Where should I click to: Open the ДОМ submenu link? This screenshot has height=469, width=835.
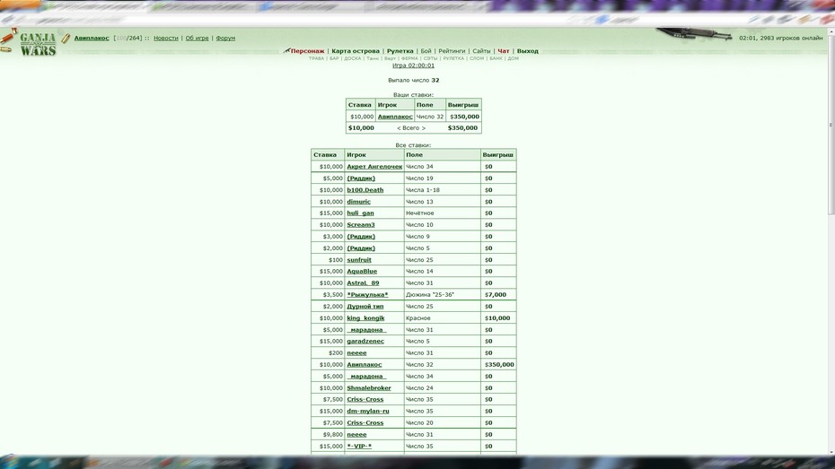tap(513, 58)
